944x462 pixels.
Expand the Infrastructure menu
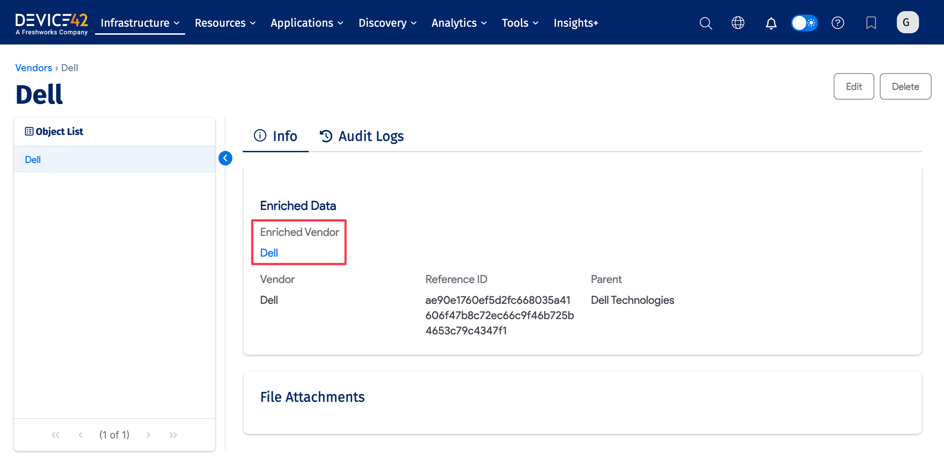140,23
